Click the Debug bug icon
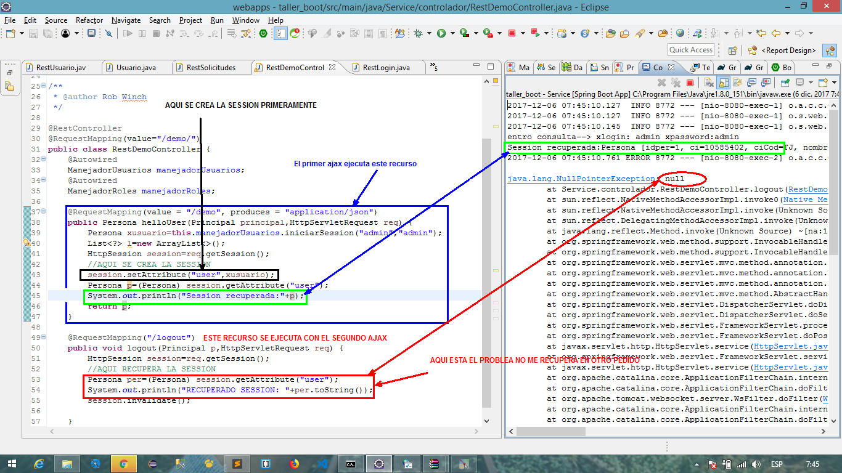Image resolution: width=842 pixels, height=473 pixels. [x=417, y=33]
